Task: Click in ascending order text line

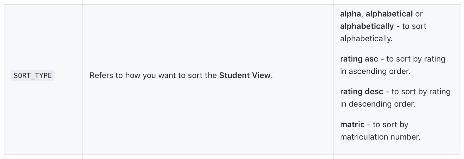Action: tap(375, 71)
